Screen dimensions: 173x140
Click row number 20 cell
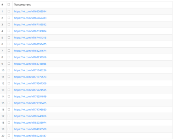coord(3,136)
